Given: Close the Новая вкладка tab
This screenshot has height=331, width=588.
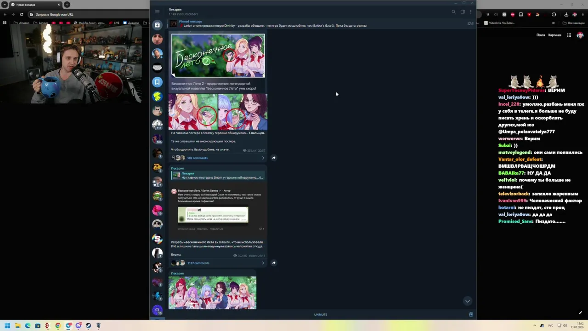Looking at the screenshot, I should (59, 5).
